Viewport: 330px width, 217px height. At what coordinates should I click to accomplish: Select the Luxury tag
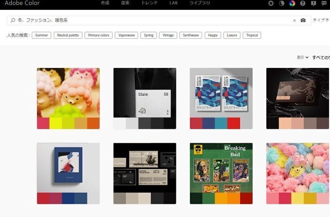pos(232,35)
